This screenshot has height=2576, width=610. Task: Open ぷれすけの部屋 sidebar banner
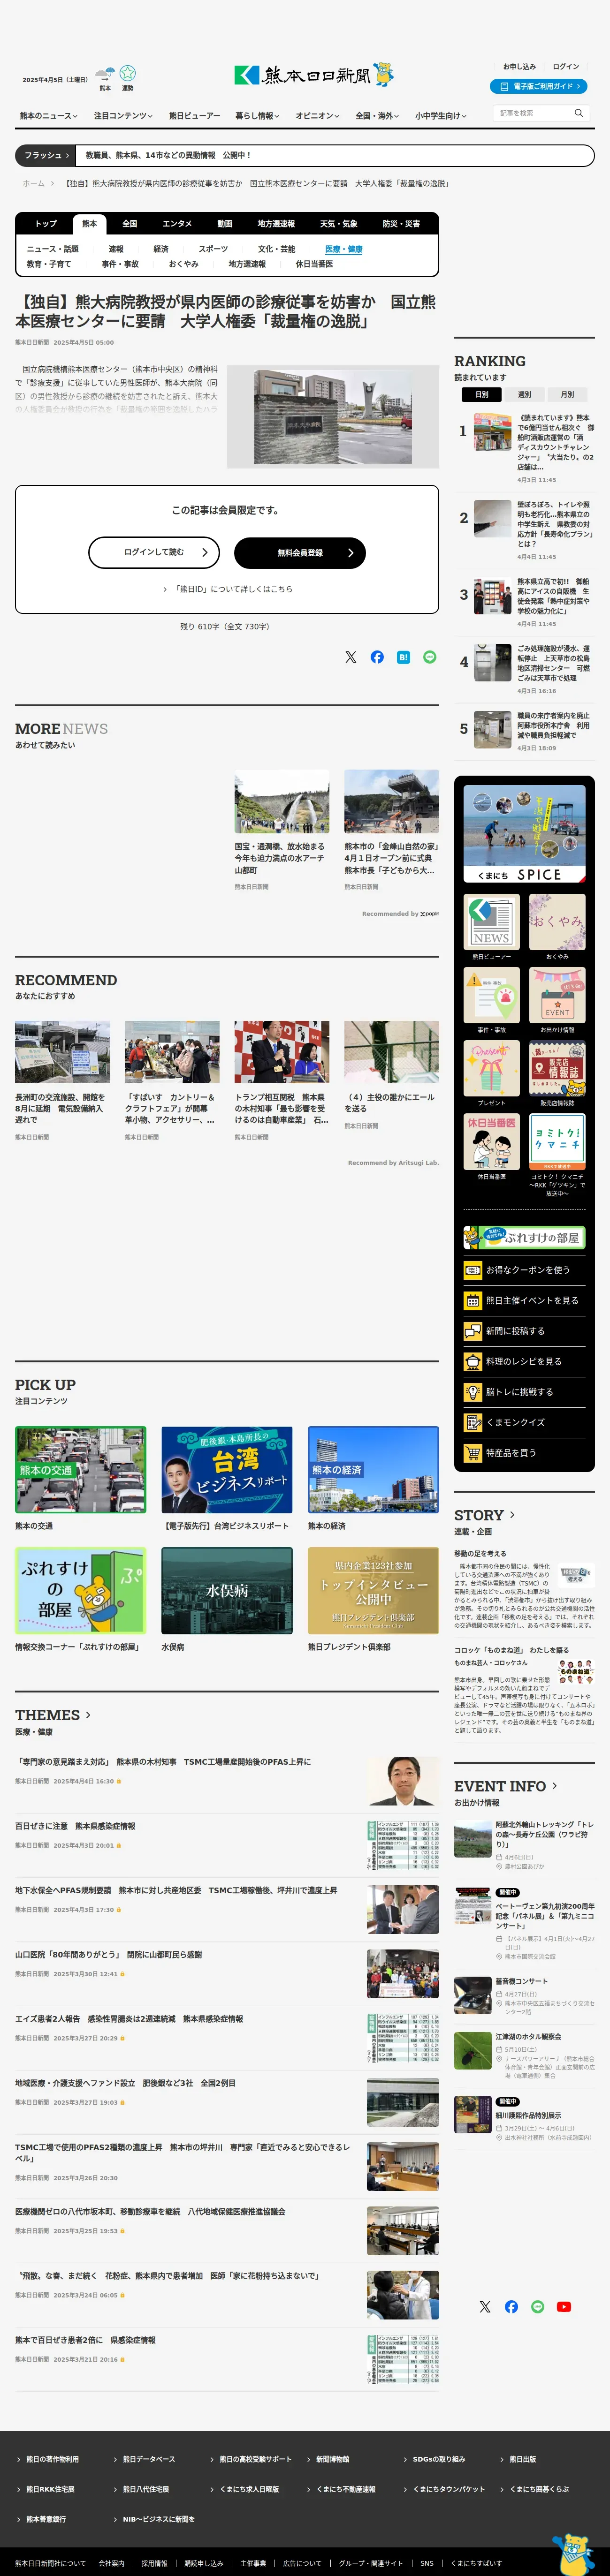(x=525, y=1238)
